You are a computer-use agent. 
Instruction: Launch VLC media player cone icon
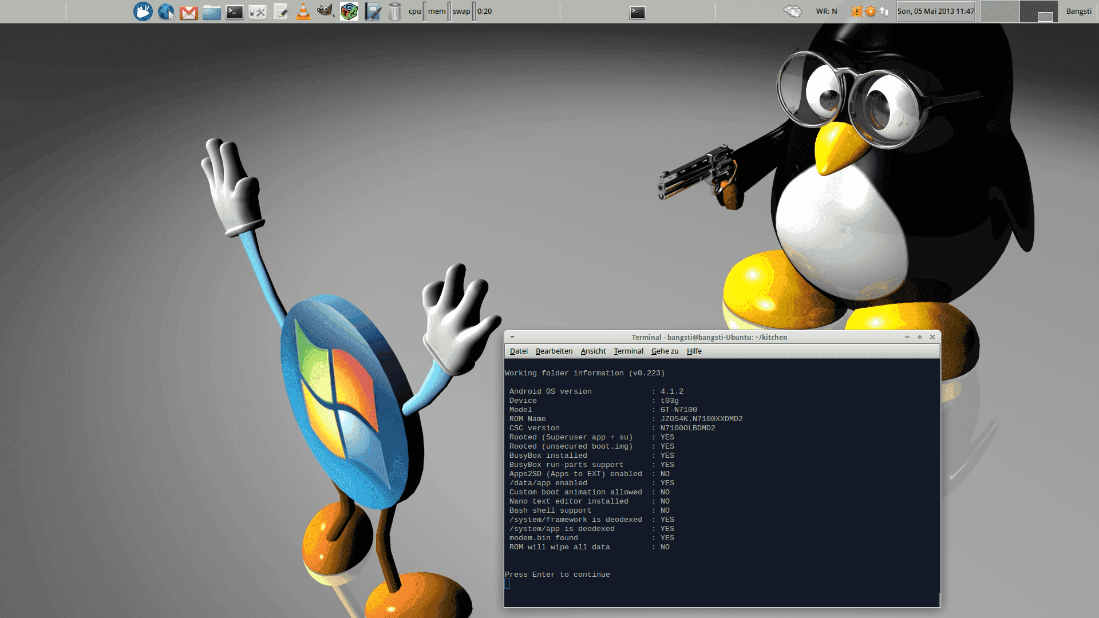point(303,12)
